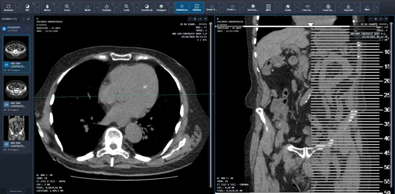Click the CT badge of series #3
The height and width of the screenshot is (194, 395).
[x=7, y=65]
